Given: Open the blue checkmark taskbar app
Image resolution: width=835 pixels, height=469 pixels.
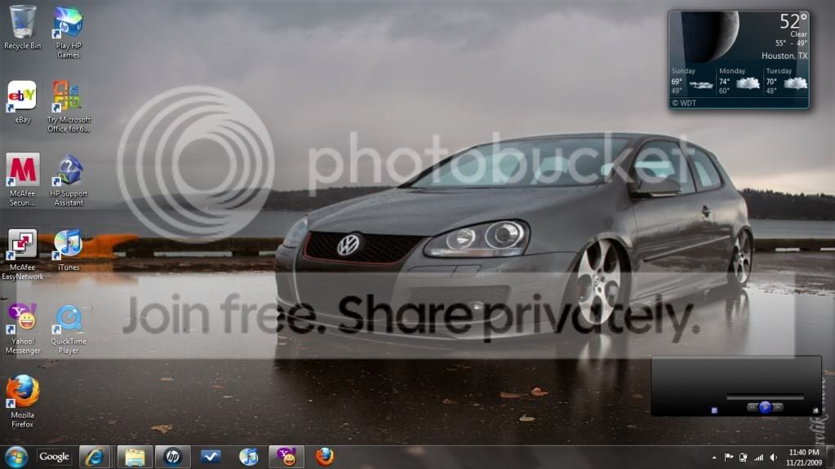Looking at the screenshot, I should (x=211, y=457).
